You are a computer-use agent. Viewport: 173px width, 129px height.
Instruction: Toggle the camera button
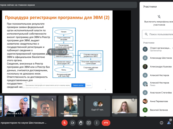[x=73, y=123]
